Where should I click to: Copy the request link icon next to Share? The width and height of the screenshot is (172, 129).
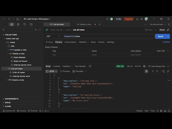(x=168, y=30)
